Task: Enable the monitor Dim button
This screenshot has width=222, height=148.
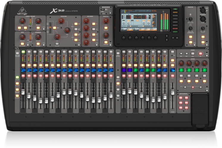Action: click(x=190, y=42)
